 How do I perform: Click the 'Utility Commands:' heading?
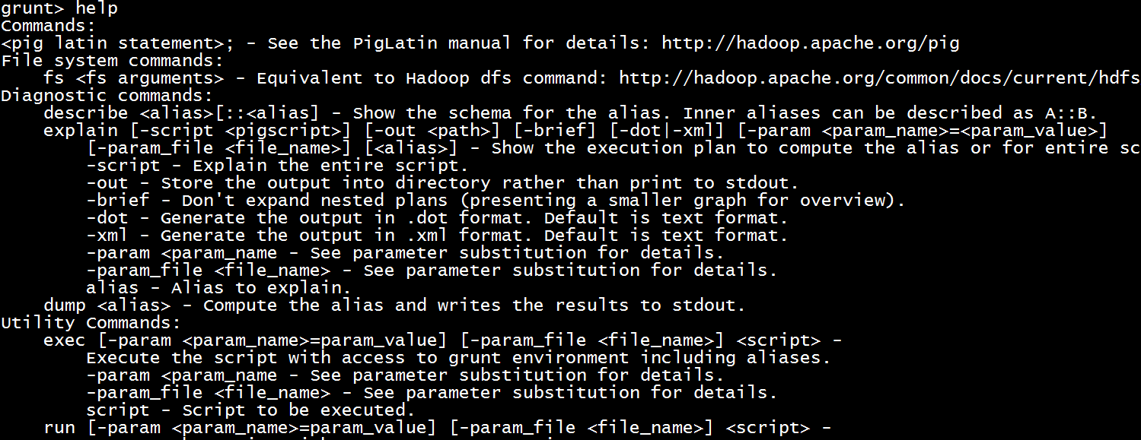point(91,323)
